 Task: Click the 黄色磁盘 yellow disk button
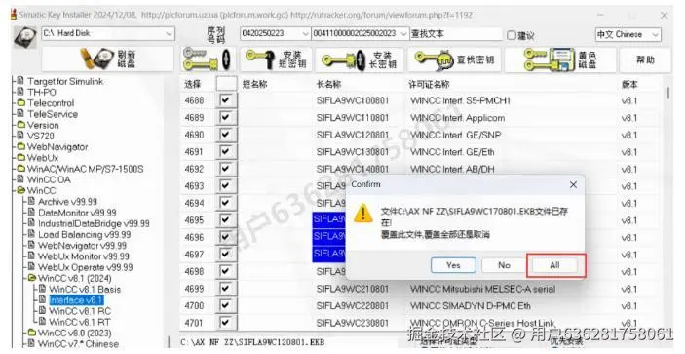[x=560, y=59]
